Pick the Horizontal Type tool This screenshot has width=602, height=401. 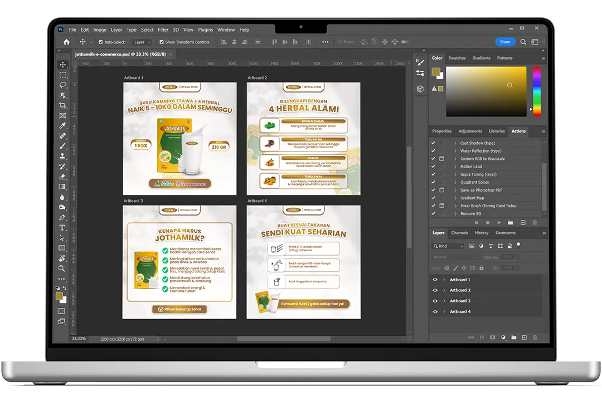[62, 228]
